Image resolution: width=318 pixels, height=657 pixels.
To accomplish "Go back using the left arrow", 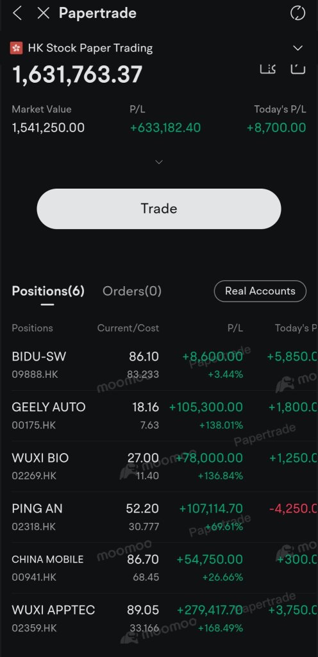I will click(17, 13).
